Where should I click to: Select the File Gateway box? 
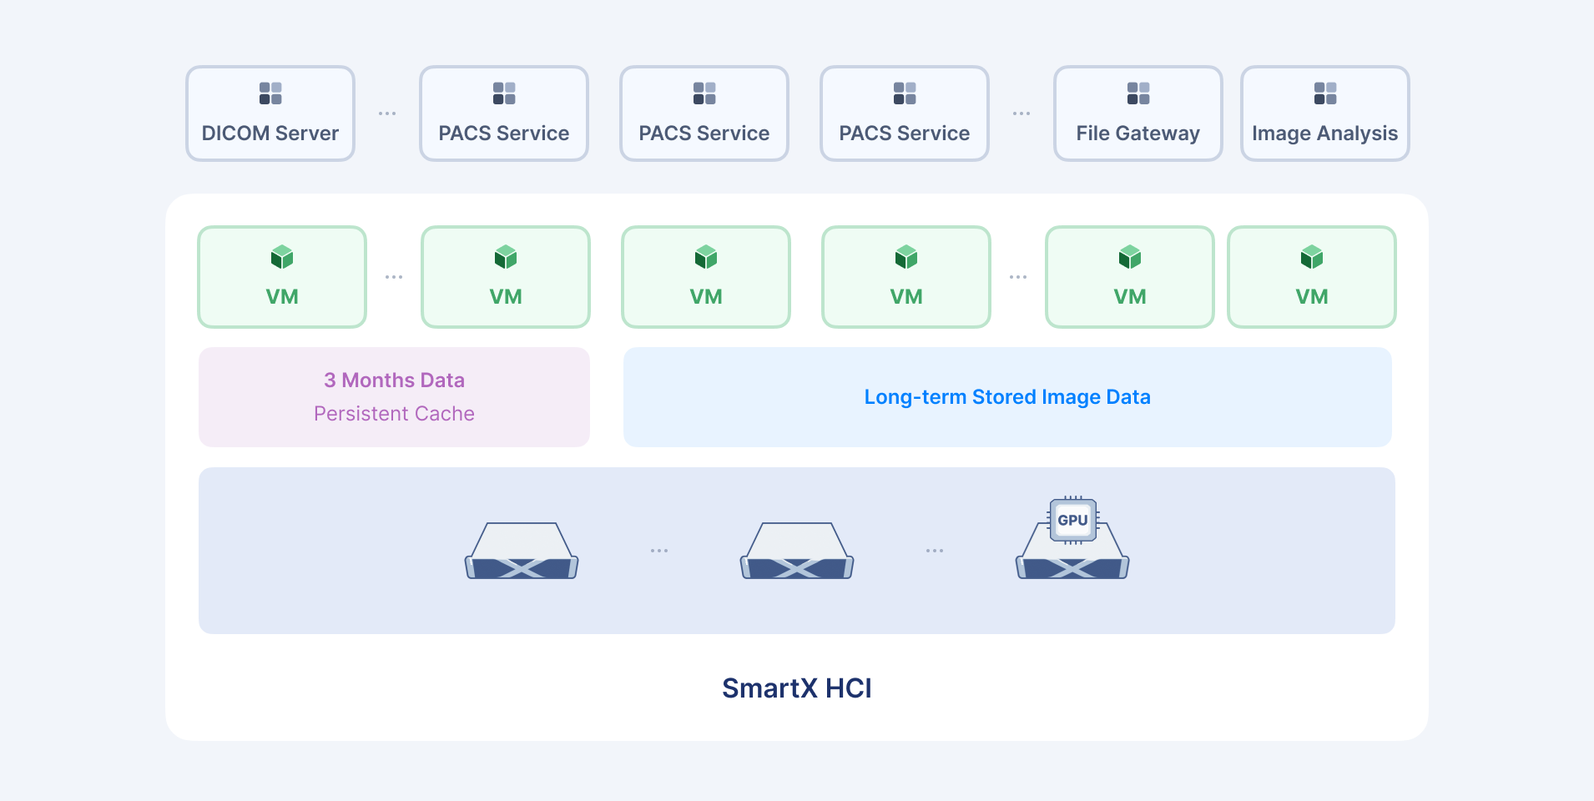pos(1138,114)
